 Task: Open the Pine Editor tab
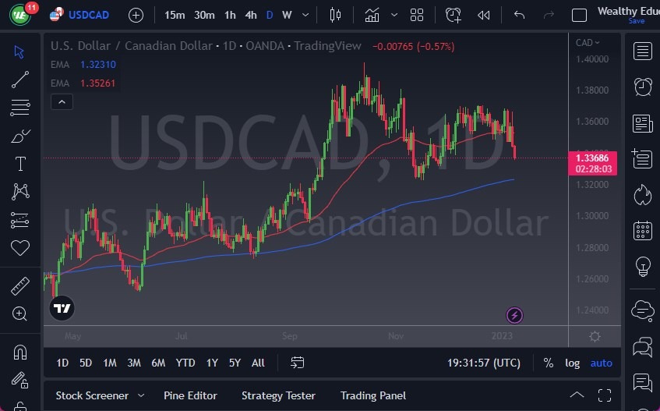pos(190,396)
